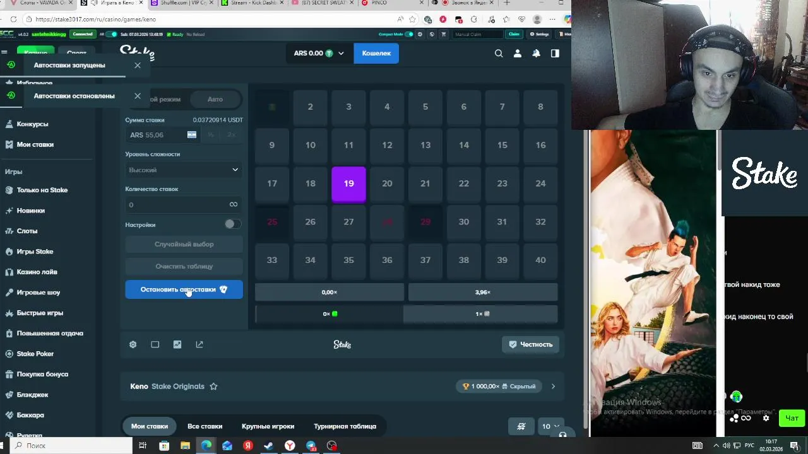Open game settings gear below Keno board
808x454 pixels.
click(x=133, y=344)
